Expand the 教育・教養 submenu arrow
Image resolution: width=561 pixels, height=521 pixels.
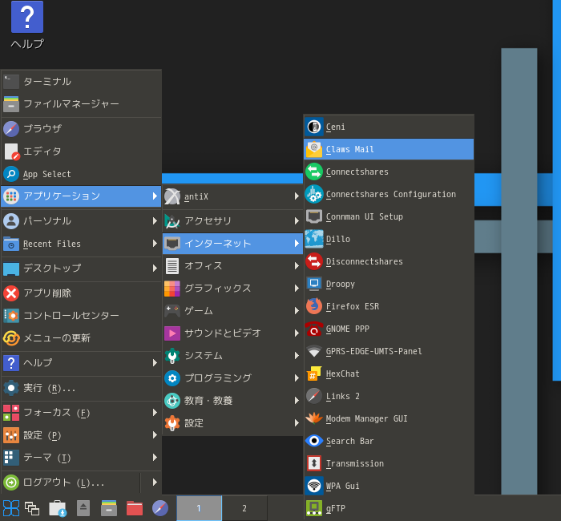tap(297, 401)
